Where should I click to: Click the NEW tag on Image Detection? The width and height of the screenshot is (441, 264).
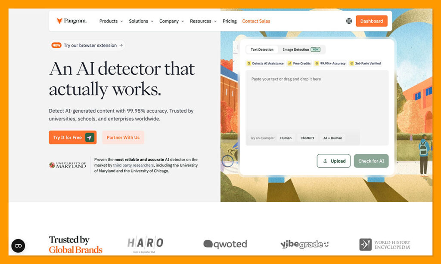pyautogui.click(x=315, y=49)
